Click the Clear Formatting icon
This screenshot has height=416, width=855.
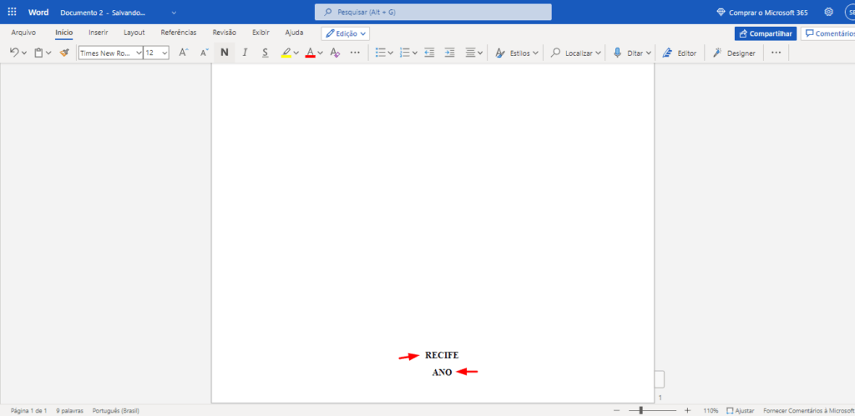(x=335, y=53)
